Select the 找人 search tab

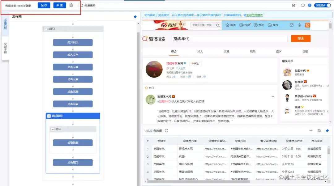click(x=200, y=51)
